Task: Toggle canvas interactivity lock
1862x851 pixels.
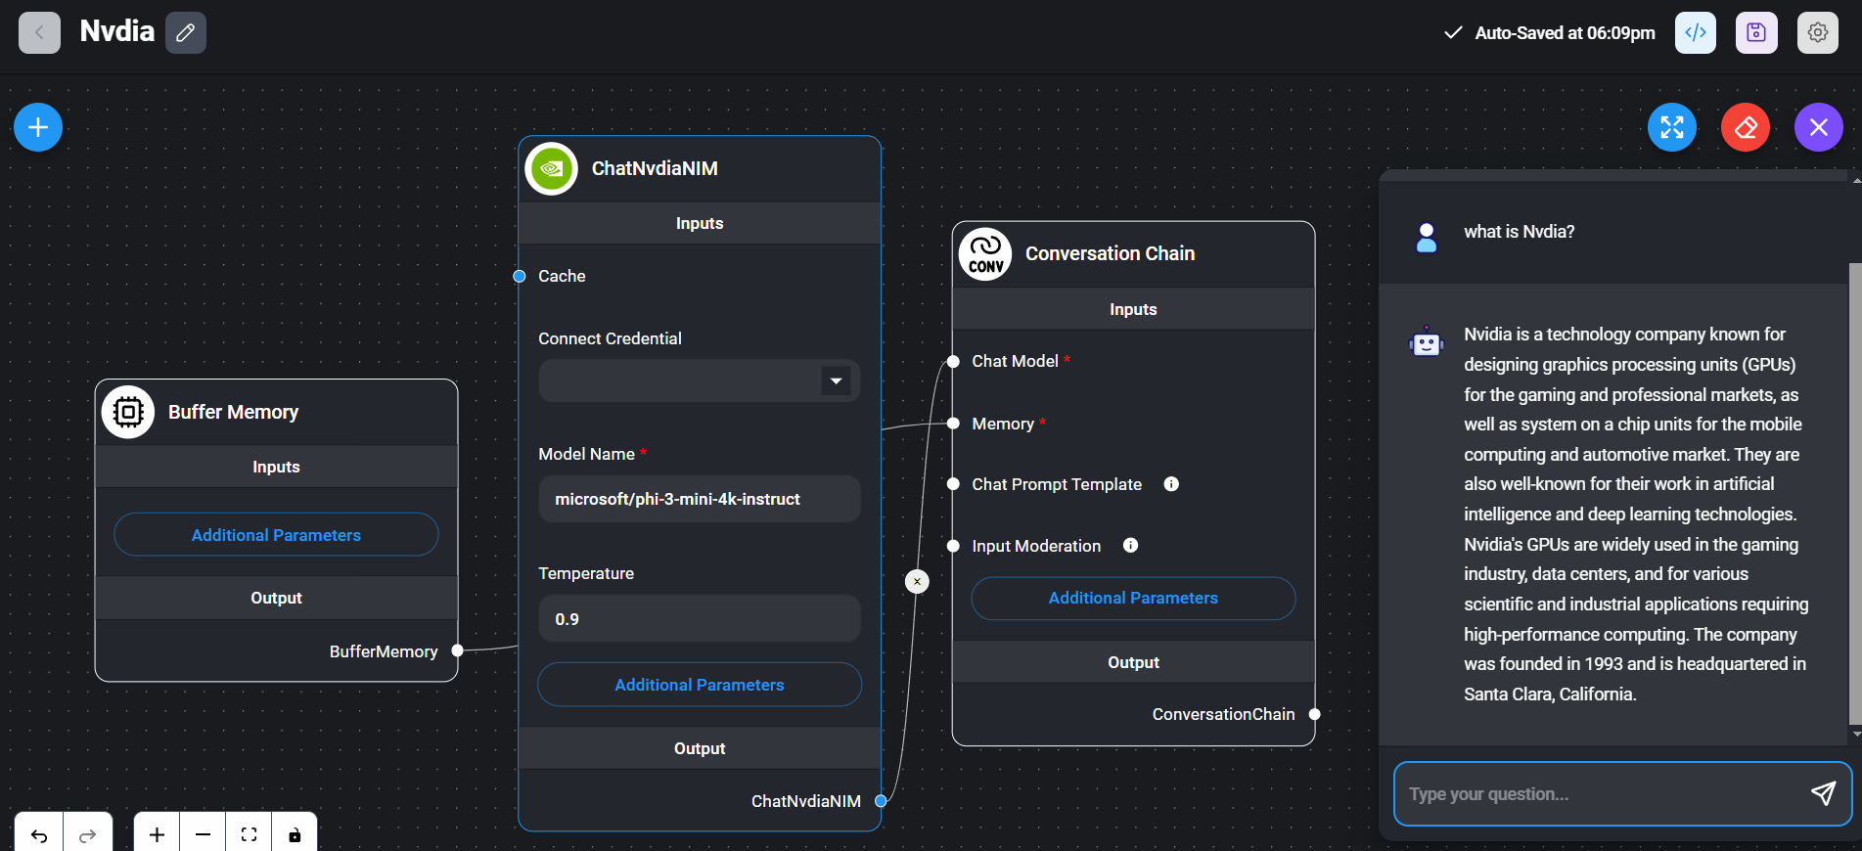Action: tap(295, 834)
